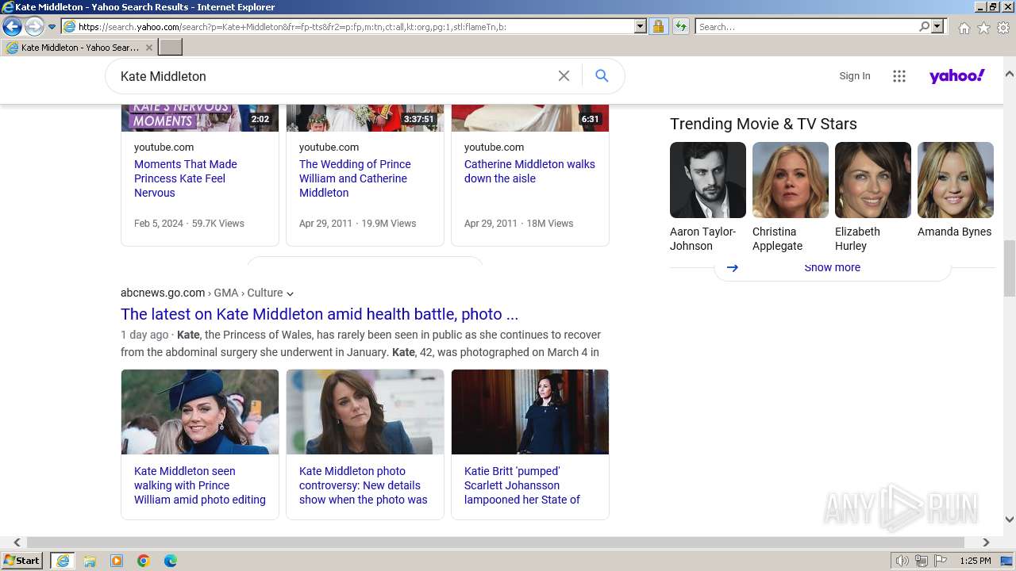Screen dimensions: 1016x571
Task: Click the IE Search box
Action: tap(806, 26)
